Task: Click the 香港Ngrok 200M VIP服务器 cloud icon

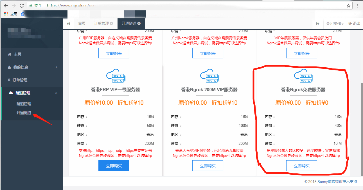Action: pyautogui.click(x=209, y=76)
